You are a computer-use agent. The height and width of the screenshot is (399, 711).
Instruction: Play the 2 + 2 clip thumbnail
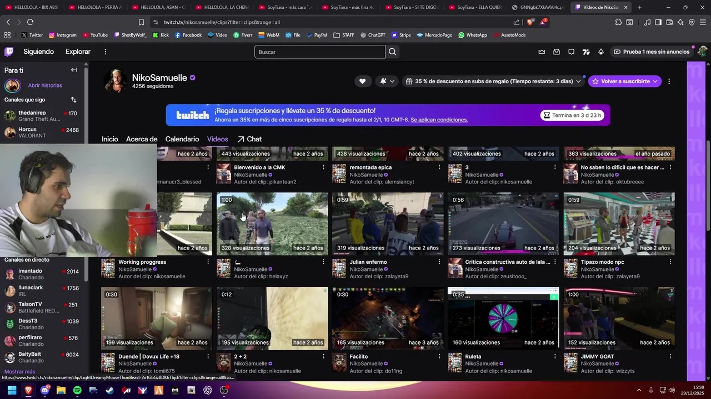point(272,318)
